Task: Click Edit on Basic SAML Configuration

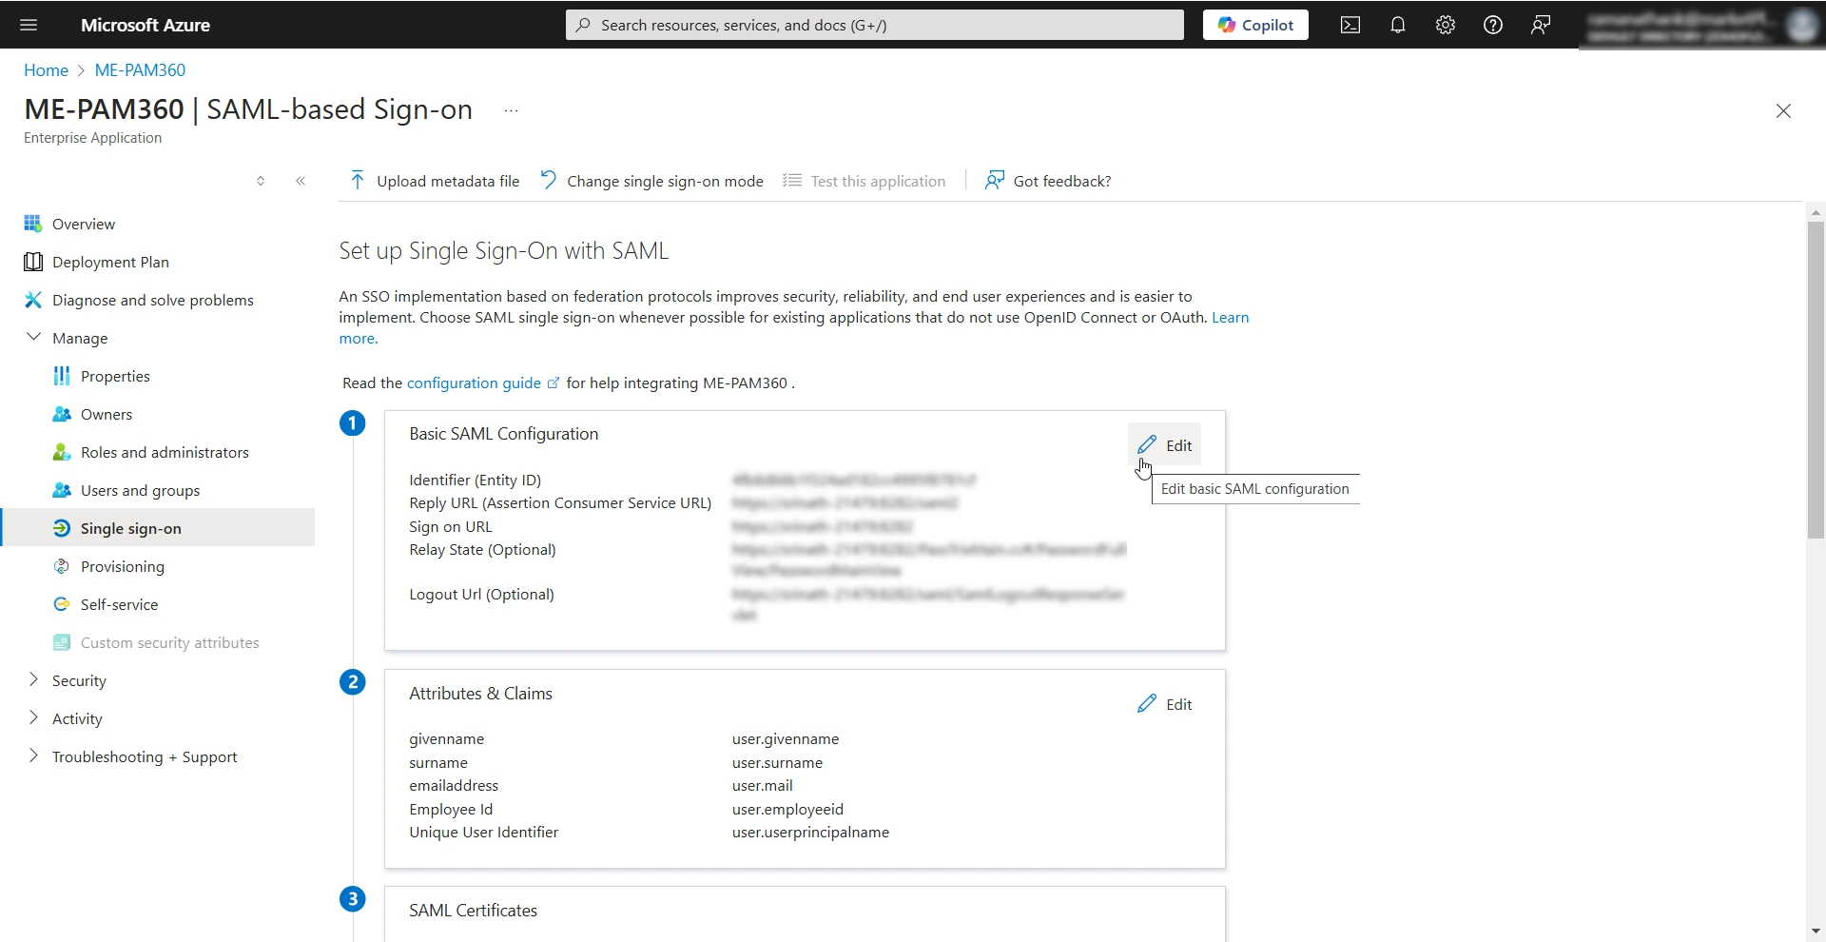Action: [x=1166, y=444]
